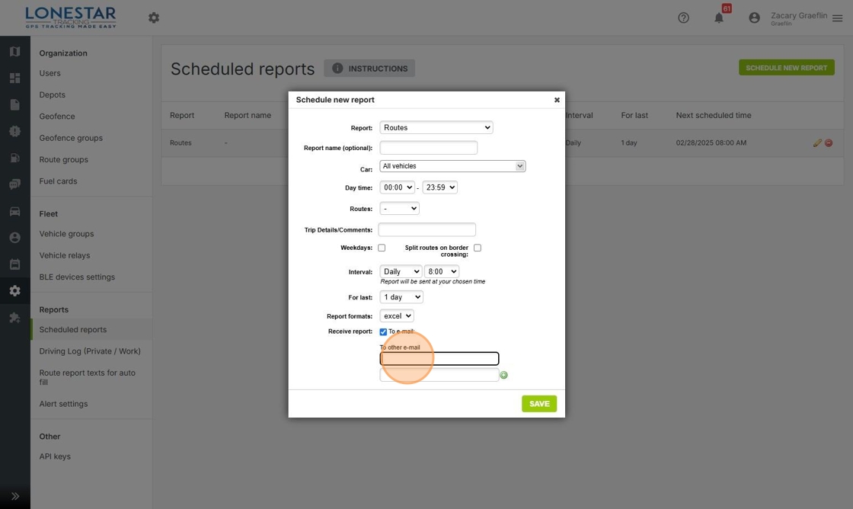
Task: Open the calendar icon in sidebar
Action: click(x=14, y=264)
